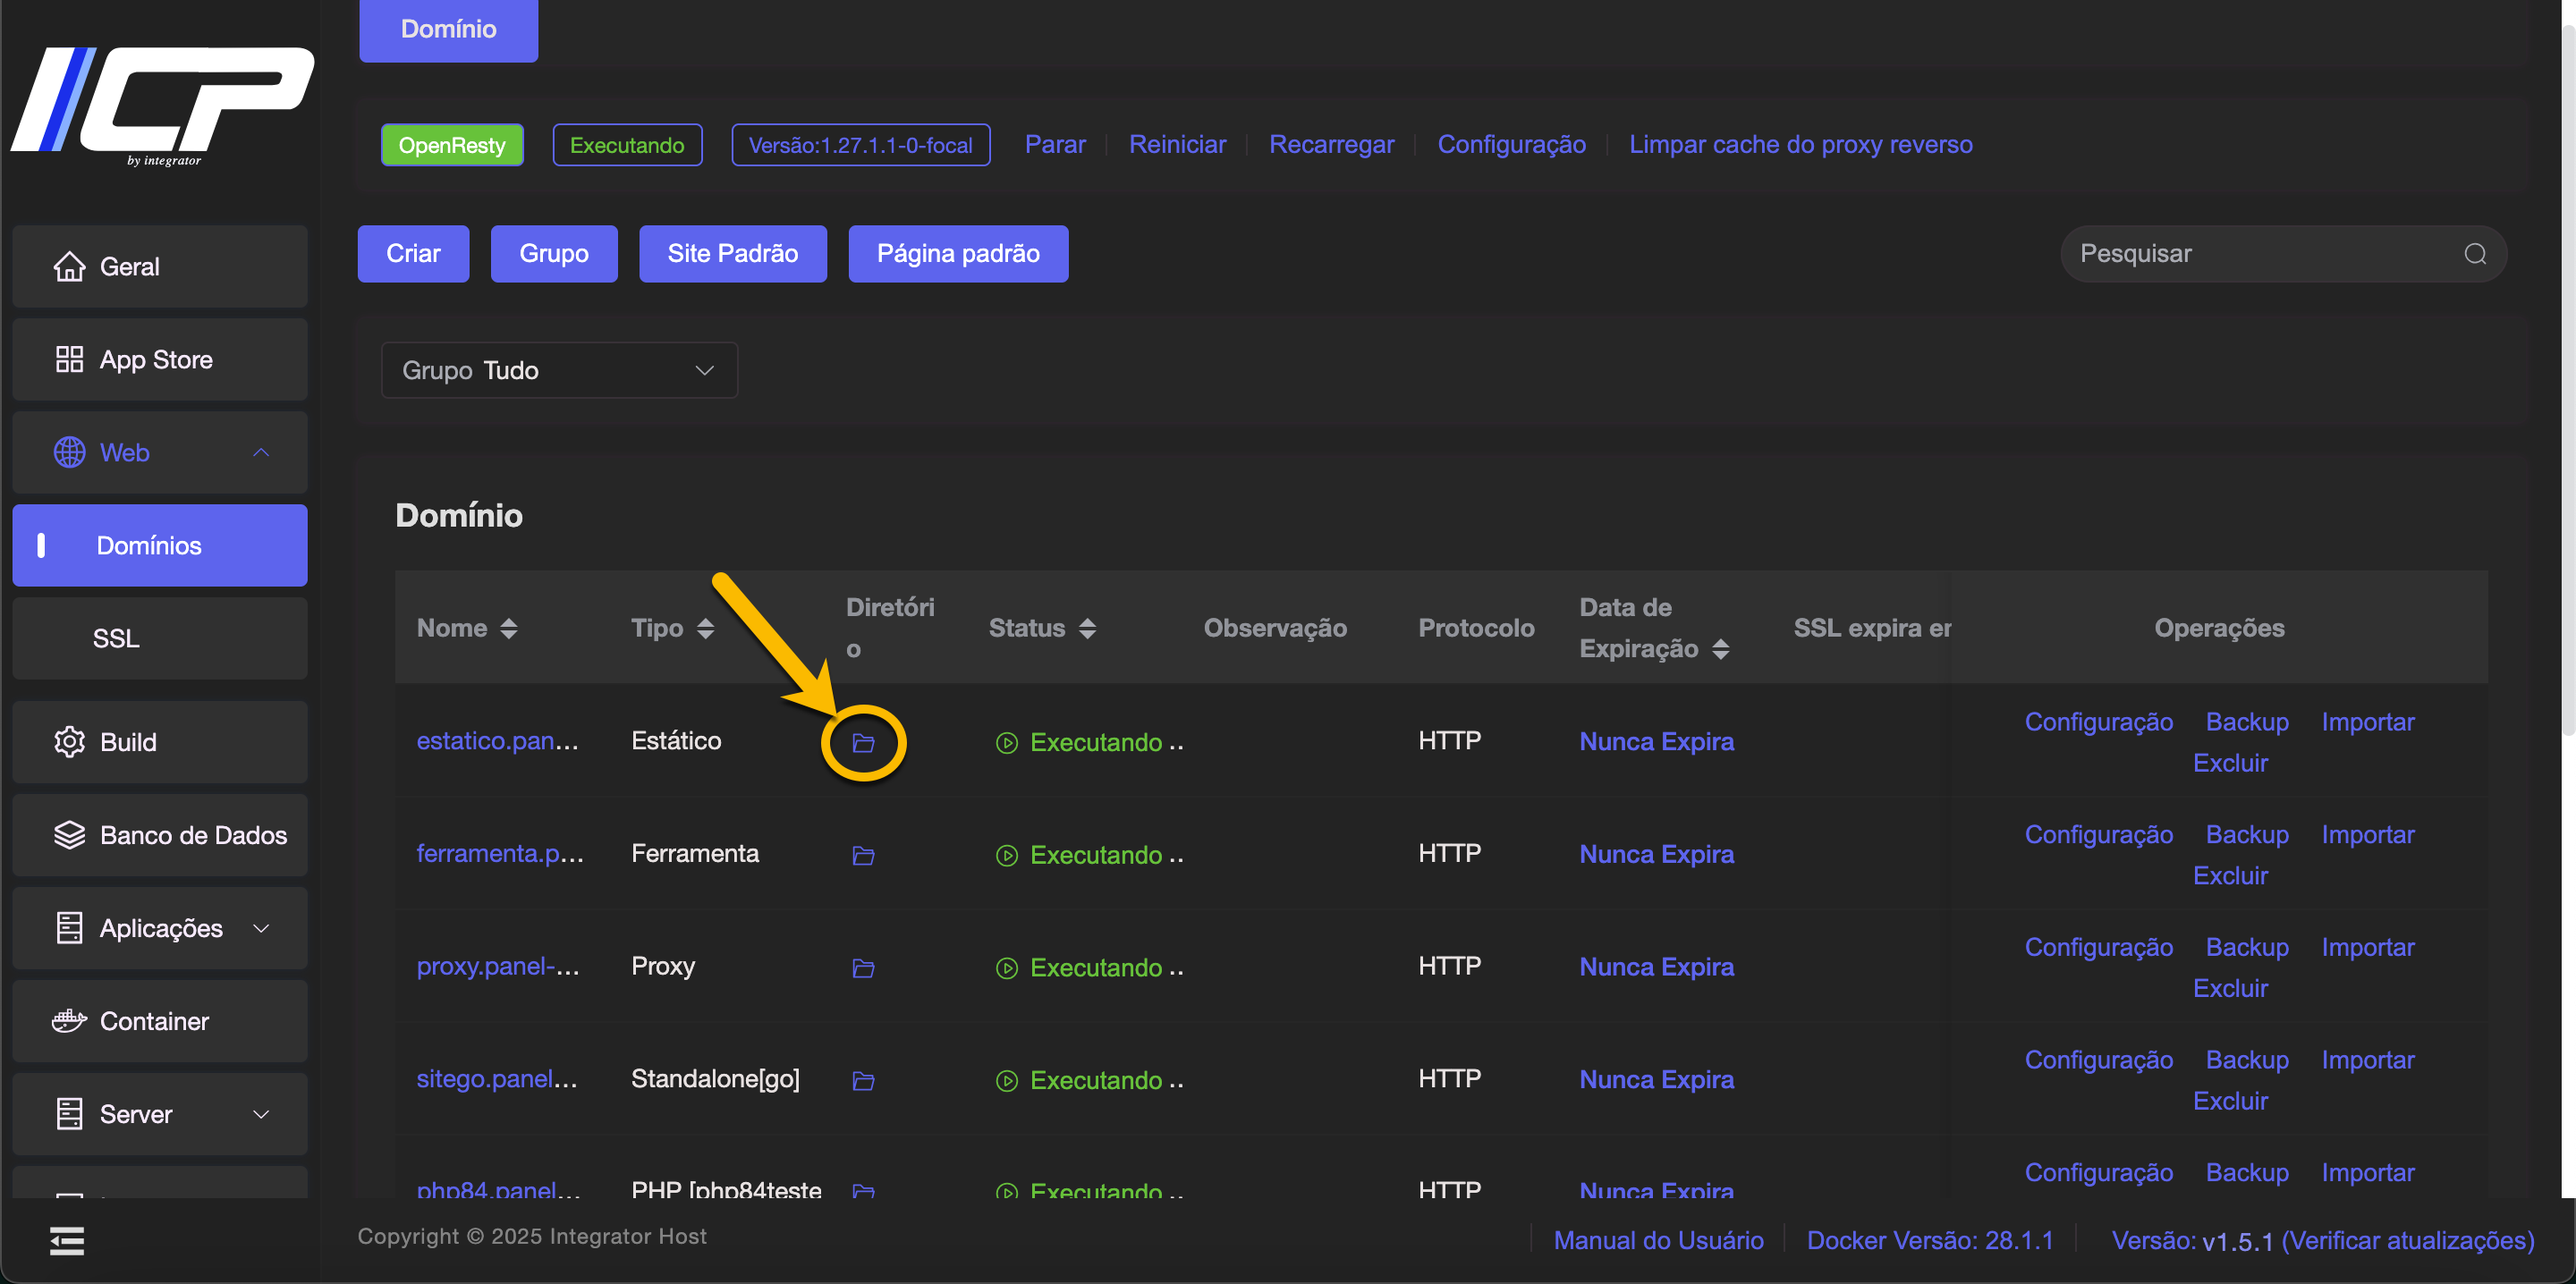Click the search magnifier icon
Screen dimensions: 2576x1284
pos(2474,254)
